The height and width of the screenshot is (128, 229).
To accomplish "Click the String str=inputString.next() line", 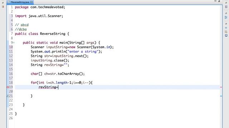I will (60, 56).
